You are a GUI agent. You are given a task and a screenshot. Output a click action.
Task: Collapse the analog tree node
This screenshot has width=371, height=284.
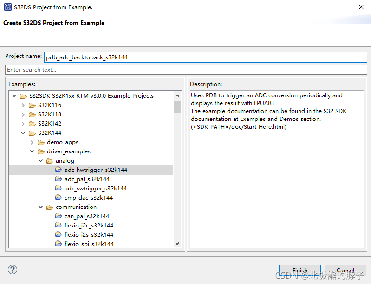click(x=41, y=161)
